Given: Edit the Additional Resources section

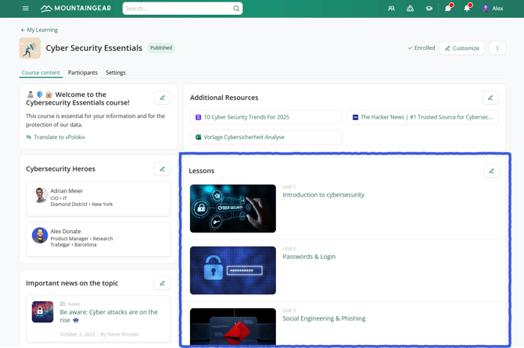Looking at the screenshot, I should 490,98.
